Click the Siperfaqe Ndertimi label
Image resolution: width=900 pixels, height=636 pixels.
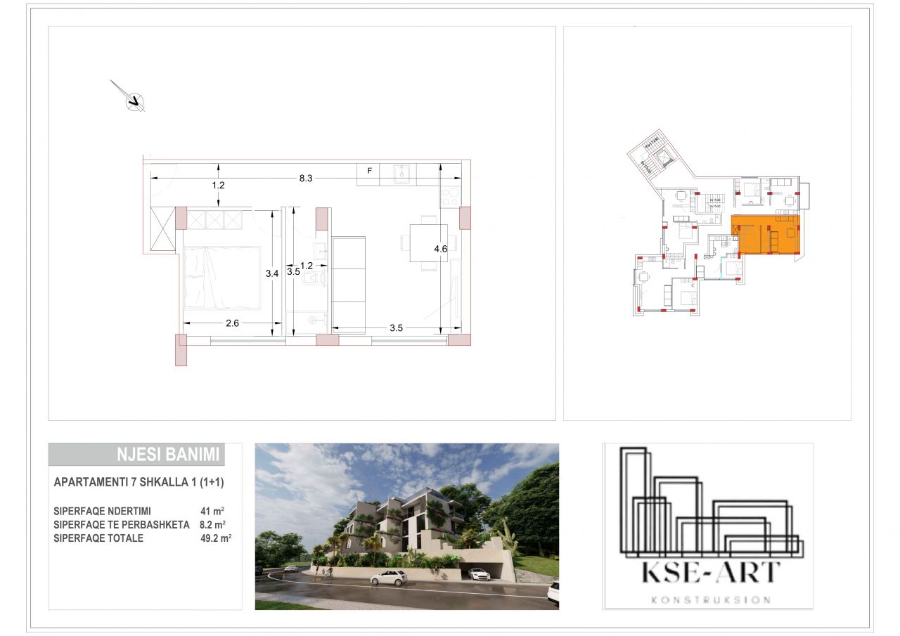pyautogui.click(x=102, y=511)
